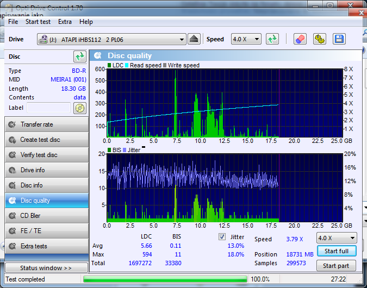
Task: Click the Disc quality header icon
Action: pos(98,55)
